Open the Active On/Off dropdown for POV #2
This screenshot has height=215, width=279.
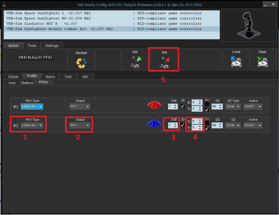click(x=253, y=125)
